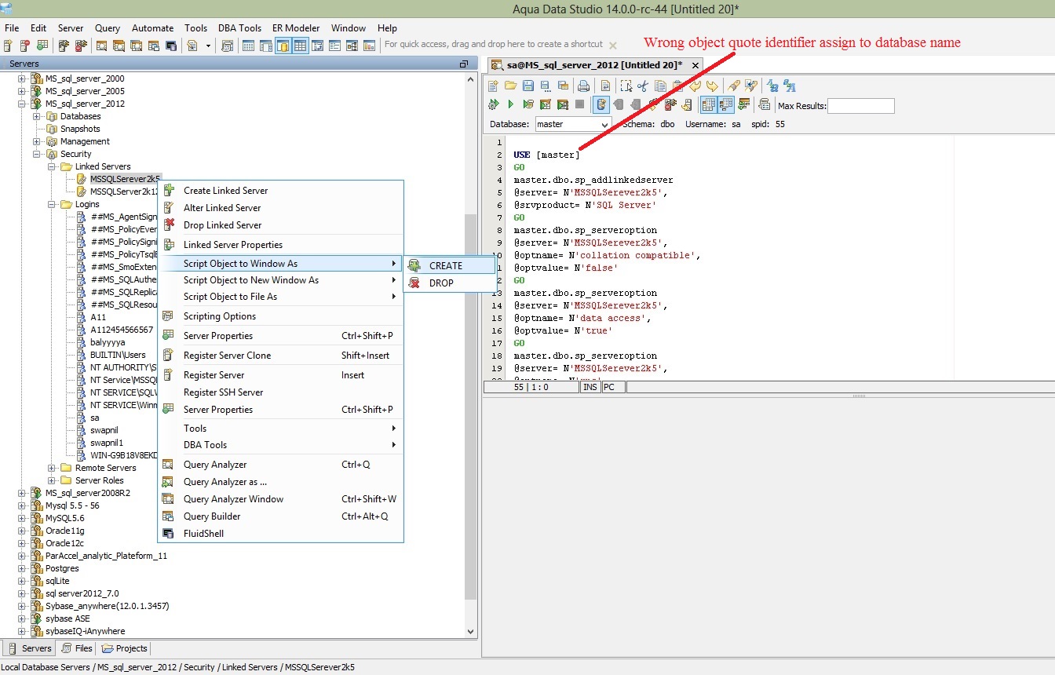Select DROP from the script submenu
The height and width of the screenshot is (675, 1055).
pyautogui.click(x=450, y=283)
